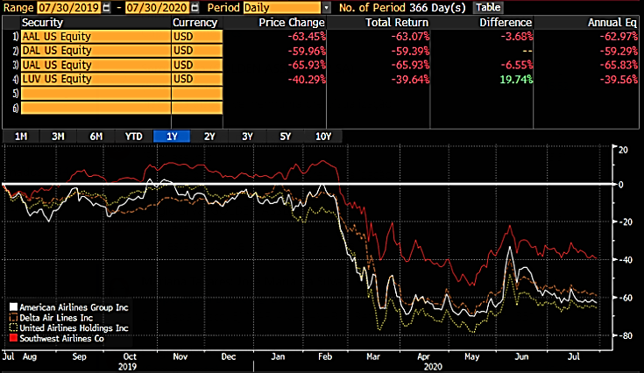Viewport: 644px width, 373px height.
Task: Click the Currency column header
Action: click(195, 23)
